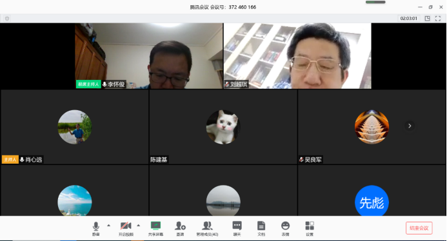
Task: Open the emoji reactions icon
Action: pyautogui.click(x=285, y=229)
